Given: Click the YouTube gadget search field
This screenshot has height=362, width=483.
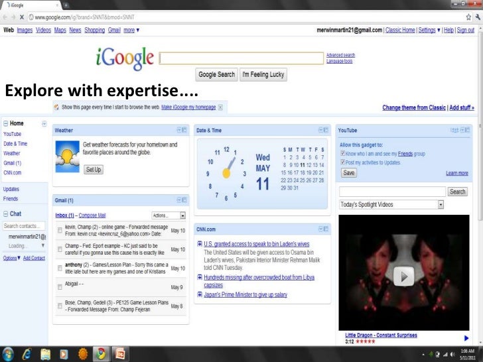Looking at the screenshot, I should (x=392, y=192).
